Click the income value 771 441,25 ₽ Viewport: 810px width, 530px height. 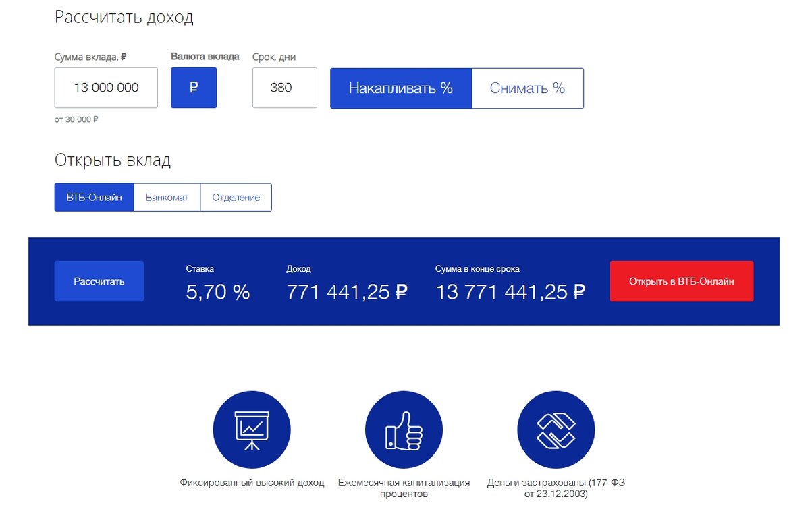pyautogui.click(x=347, y=292)
